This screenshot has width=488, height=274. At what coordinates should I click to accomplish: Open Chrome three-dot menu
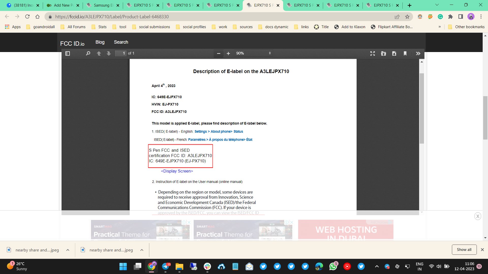tap(481, 17)
